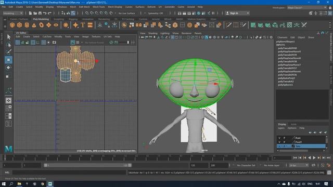This screenshot has width=333, height=187.
Task: Click the Planar UV mapping green icon
Action: coord(253,25)
